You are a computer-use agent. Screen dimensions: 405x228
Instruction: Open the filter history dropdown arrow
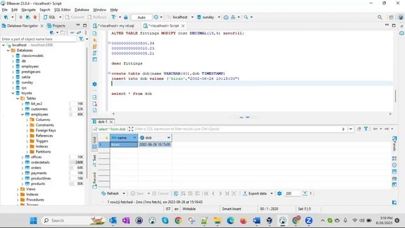[351, 129]
